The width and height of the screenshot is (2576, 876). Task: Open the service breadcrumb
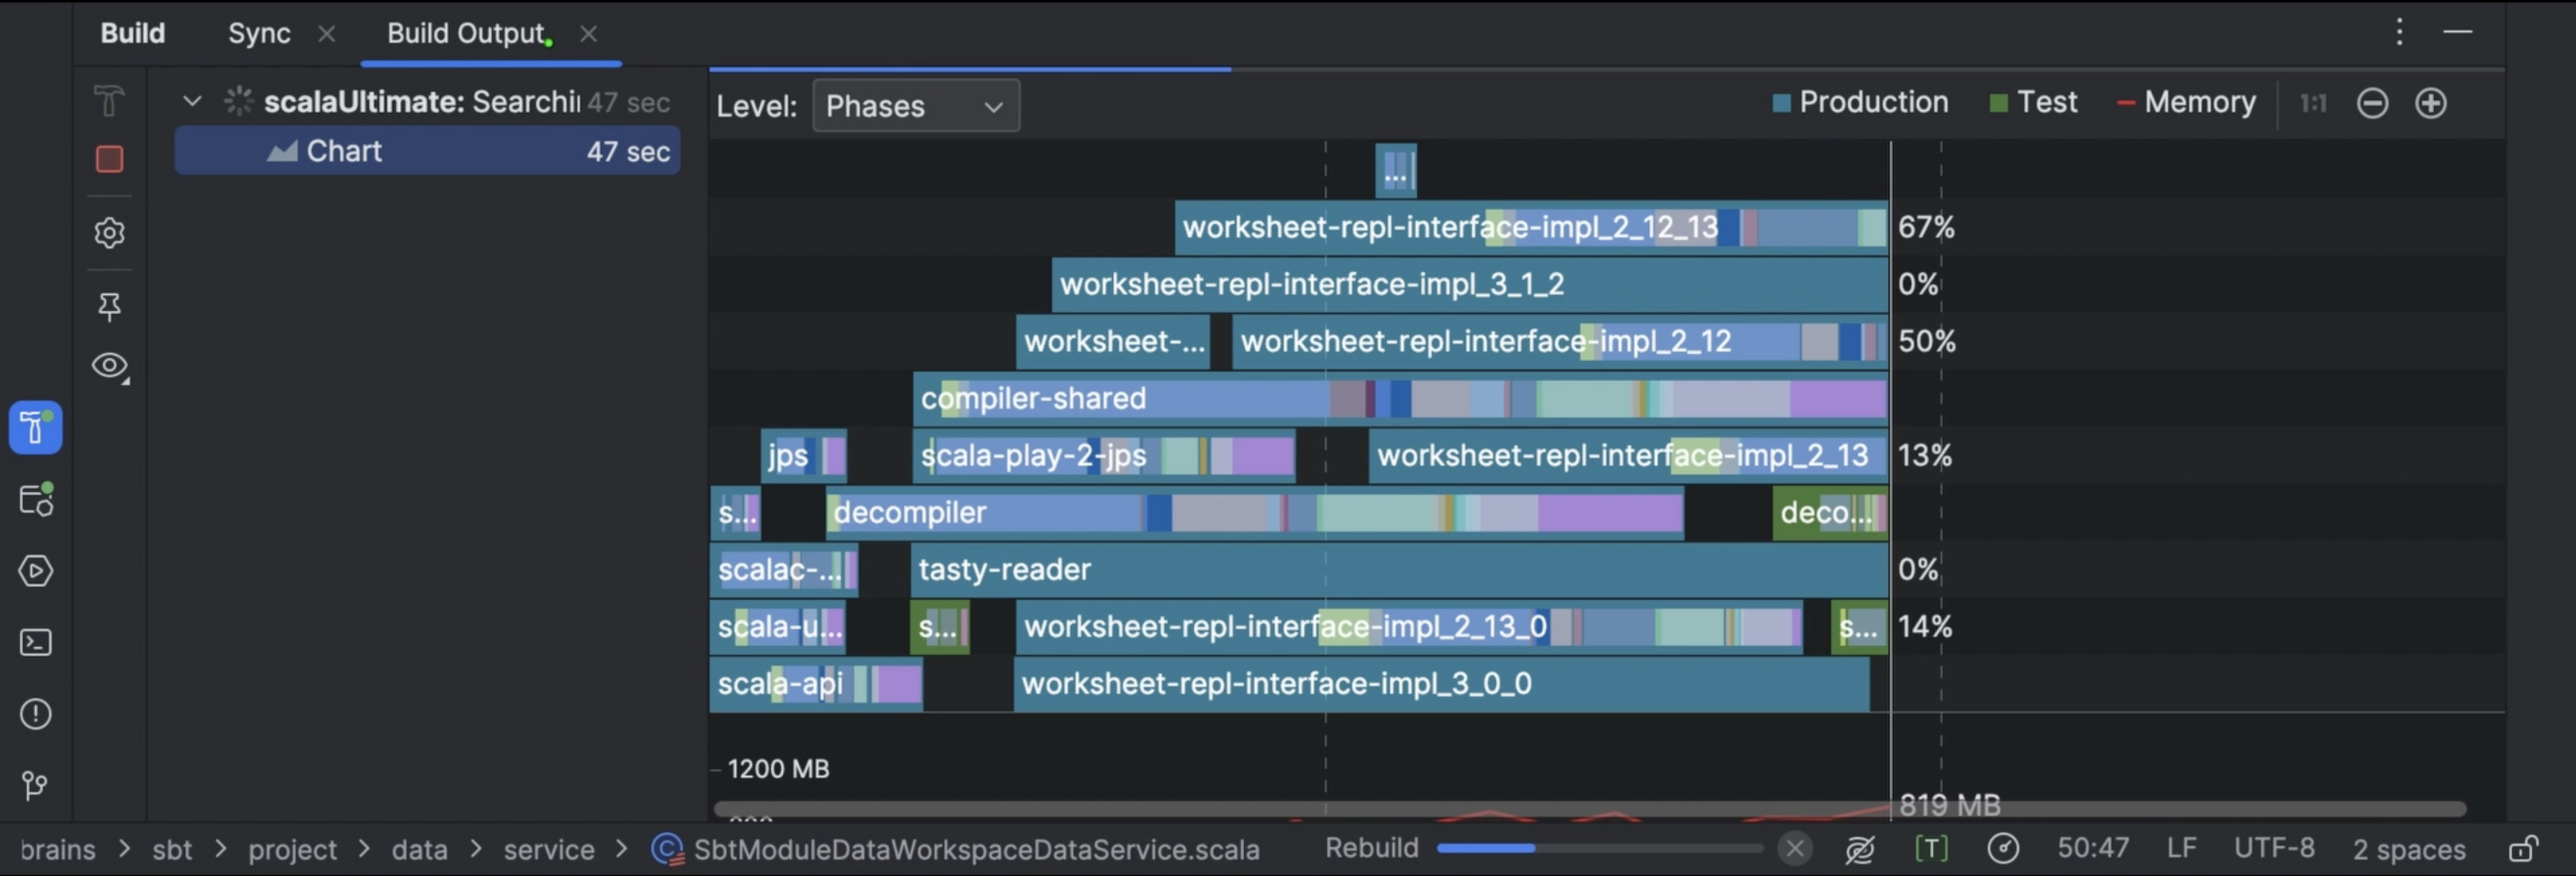tap(549, 849)
